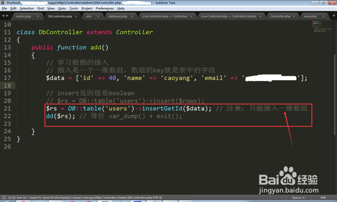Switch to the Controller.php tab
Image resolution: width=337 pixels, height=202 pixels.
pos(280,16)
